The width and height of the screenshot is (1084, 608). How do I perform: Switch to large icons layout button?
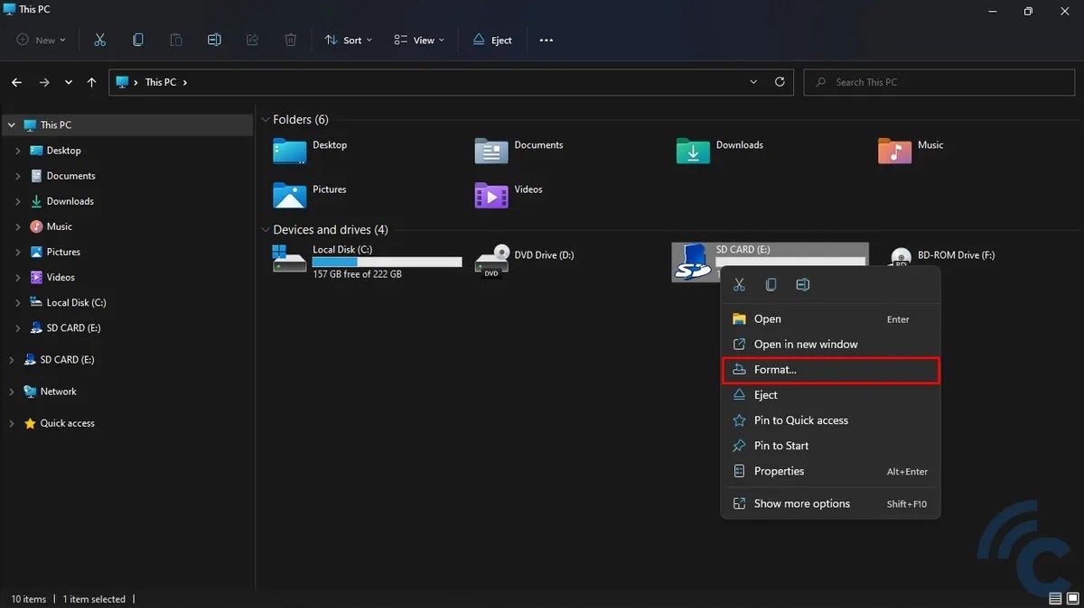1071,599
